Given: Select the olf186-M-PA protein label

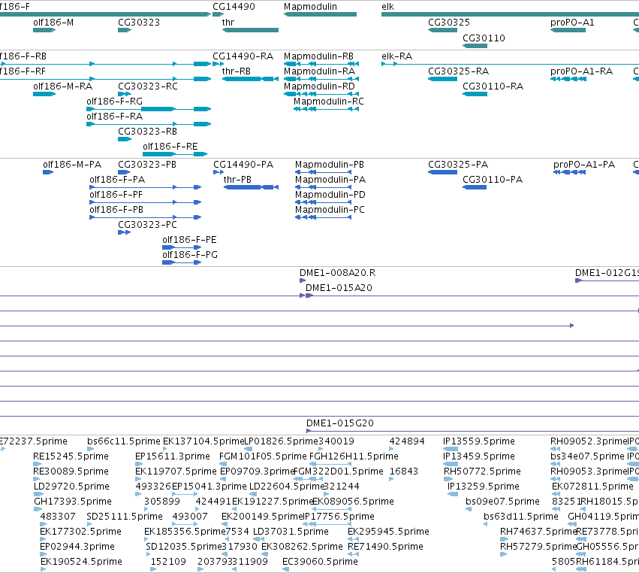Looking at the screenshot, I should 72,165.
